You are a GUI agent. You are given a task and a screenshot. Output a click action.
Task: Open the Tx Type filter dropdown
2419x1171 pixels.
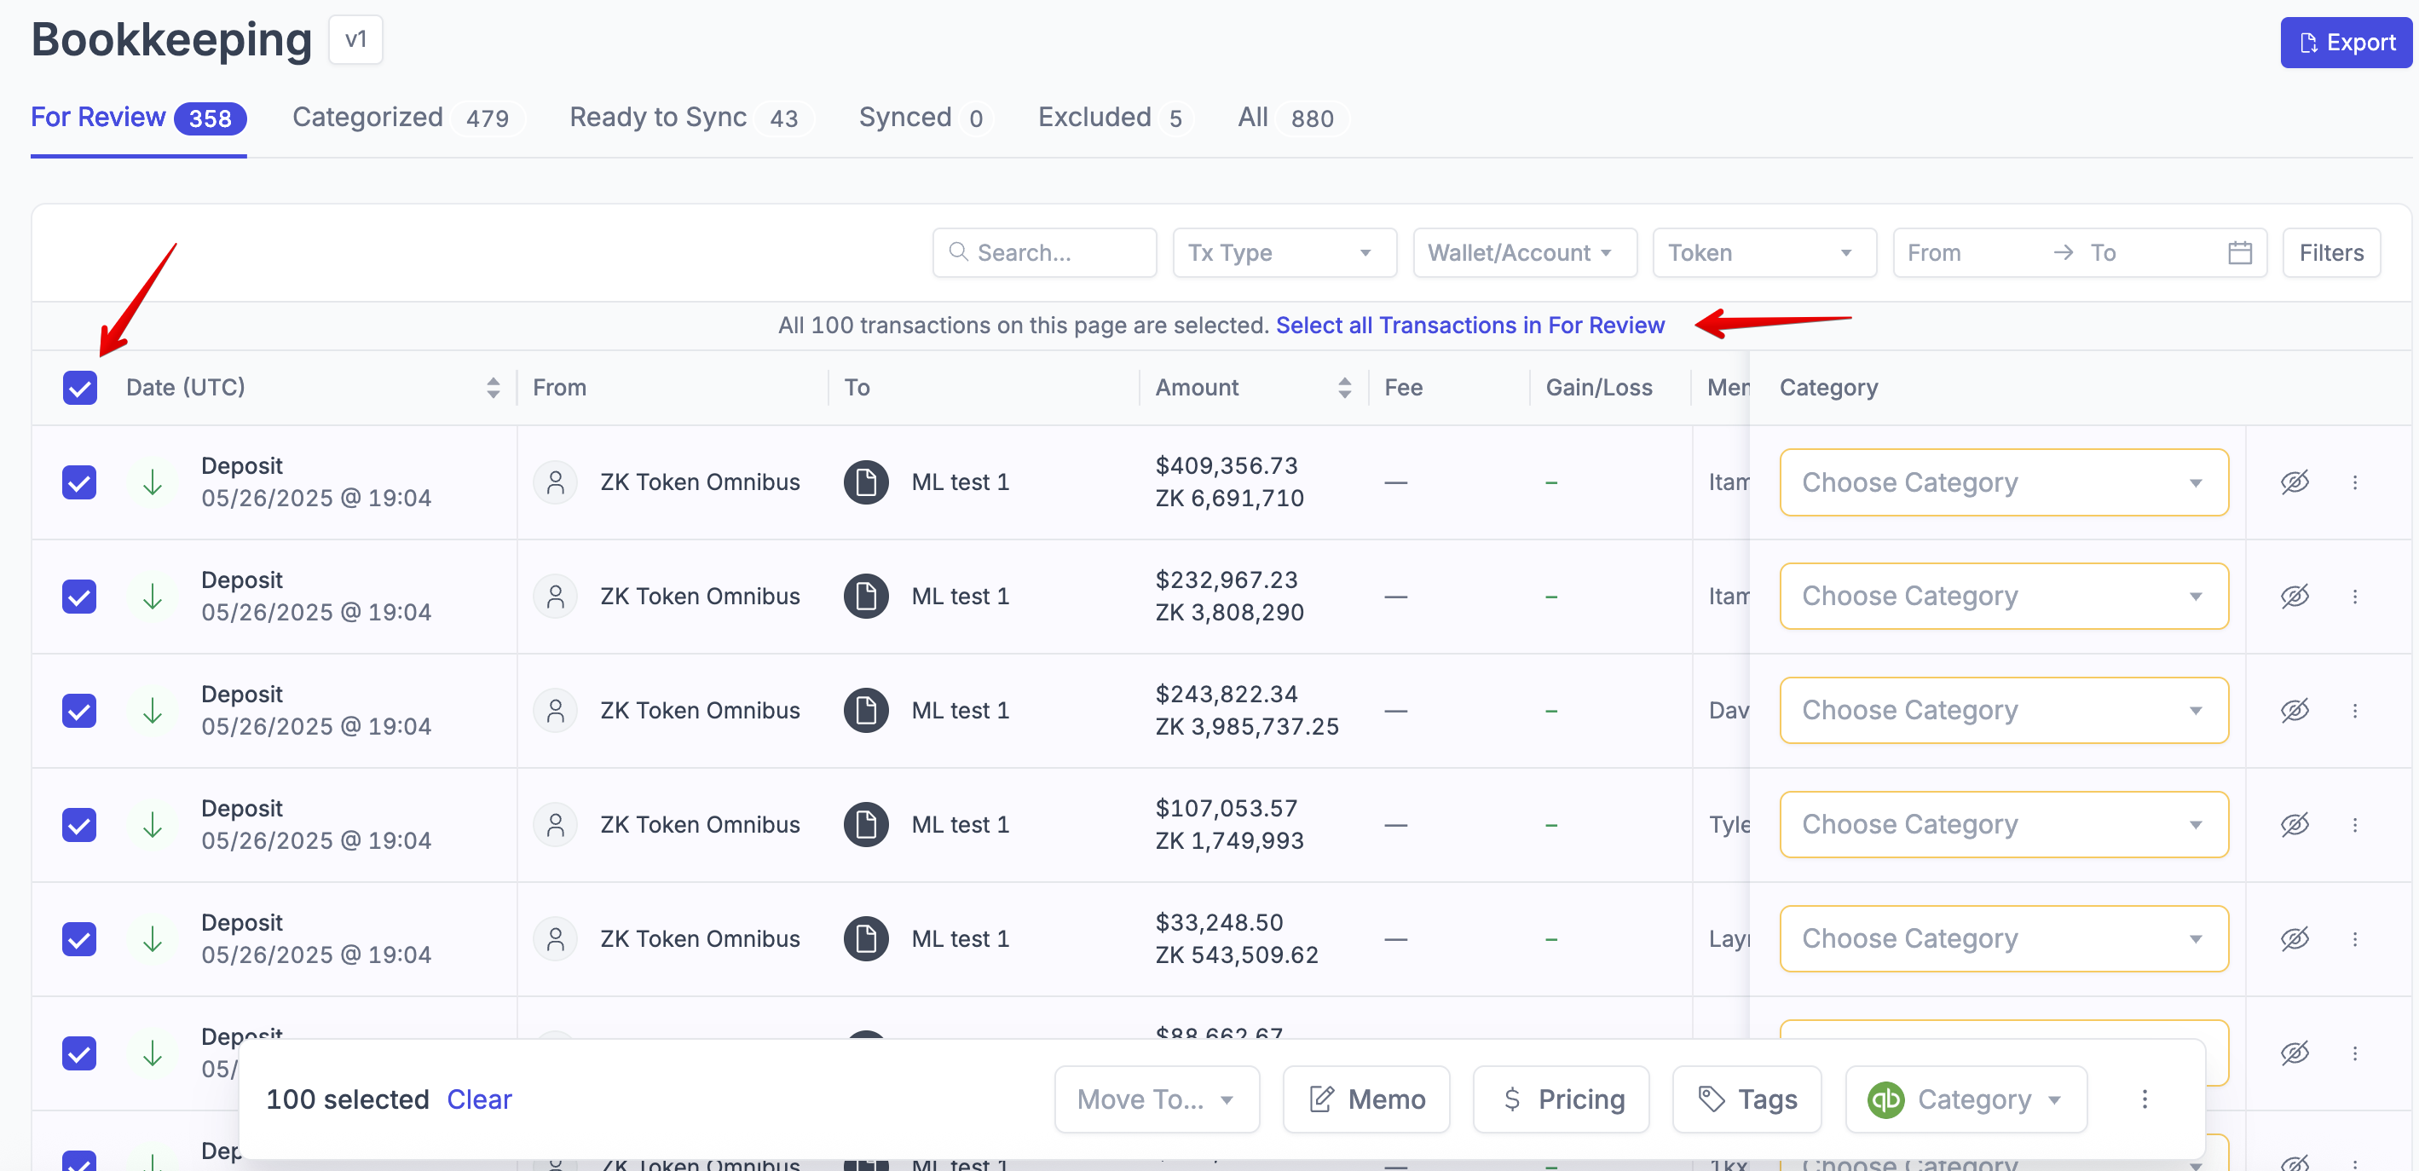coord(1283,252)
